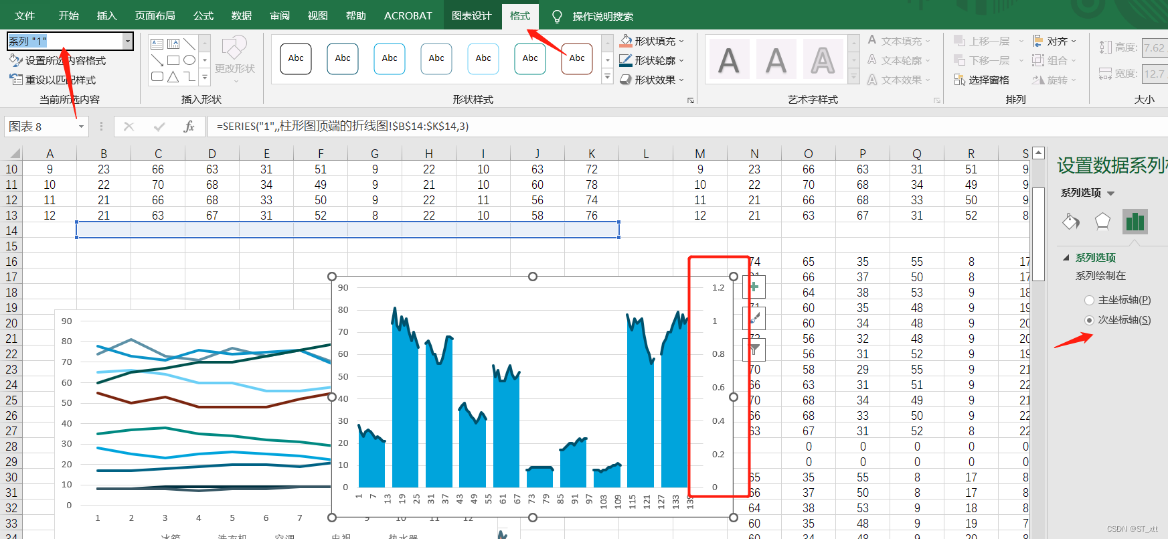The image size is (1168, 539).
Task: Expand the 形状效果 shape effects dropdown
Action: coord(682,80)
